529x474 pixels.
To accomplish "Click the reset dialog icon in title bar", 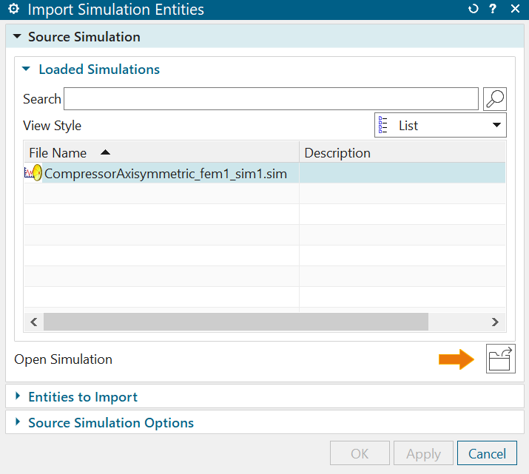I will click(474, 10).
